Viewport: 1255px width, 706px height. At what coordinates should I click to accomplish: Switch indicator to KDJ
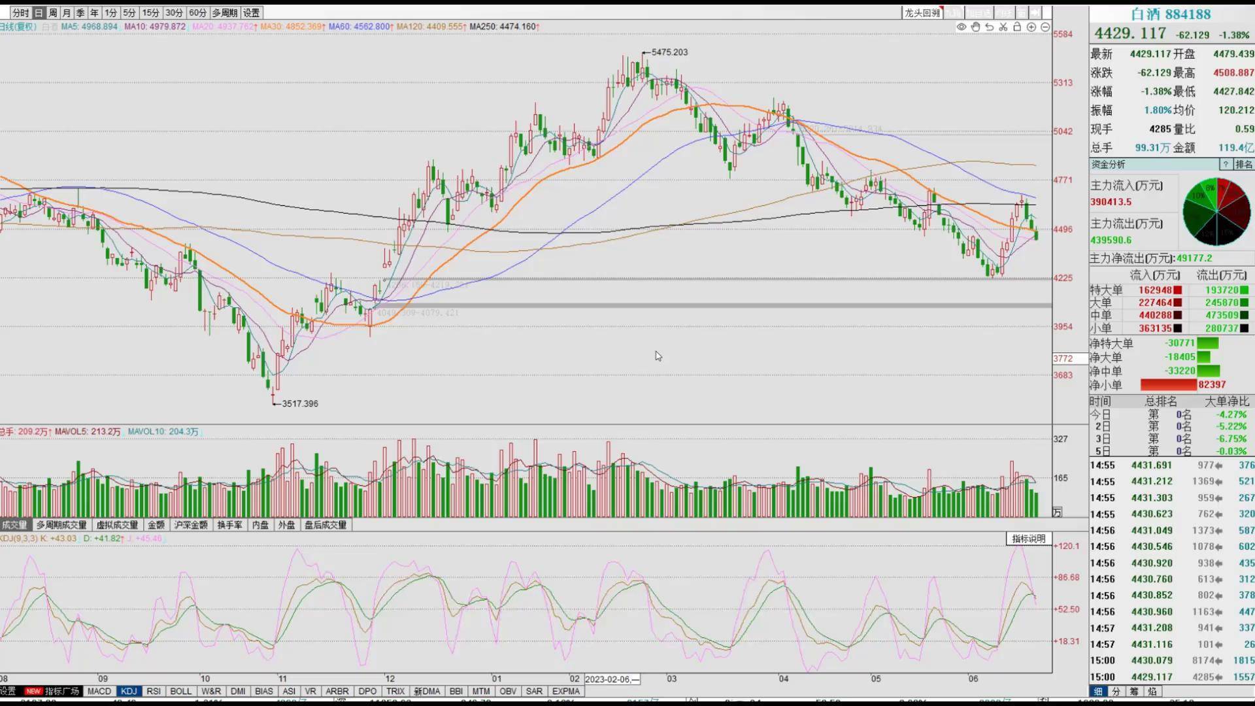pos(129,691)
